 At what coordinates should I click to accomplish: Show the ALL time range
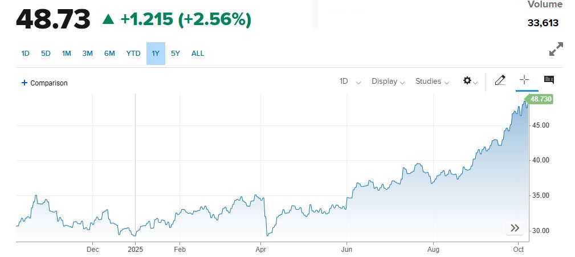pos(198,54)
